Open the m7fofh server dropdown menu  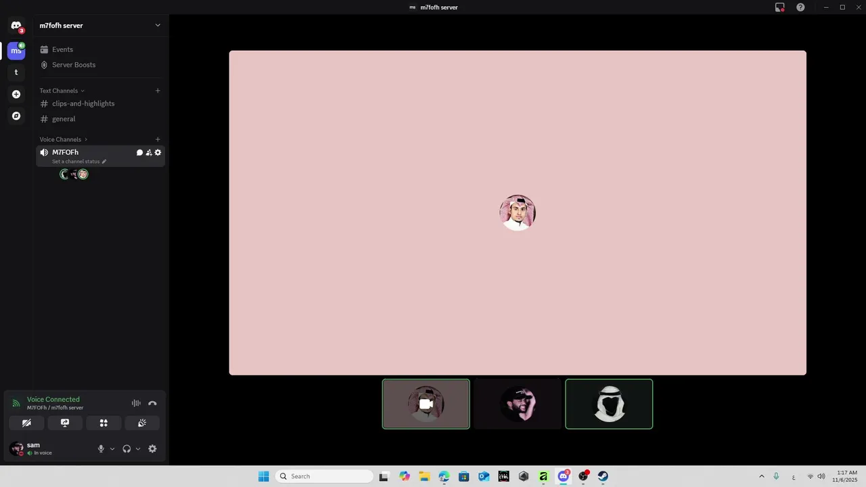[158, 26]
